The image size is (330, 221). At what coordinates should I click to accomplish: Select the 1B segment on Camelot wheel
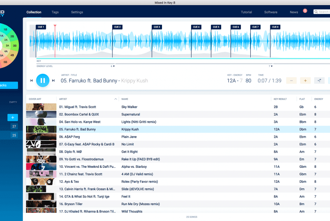coord(5,30)
